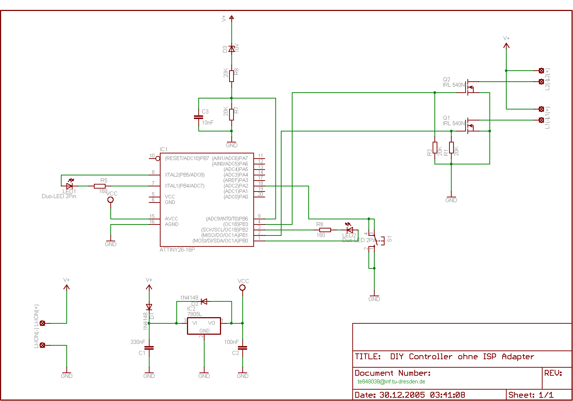The width and height of the screenshot is (573, 401).
Task: Select the Q2 IRL 540N MOSFET symbol
Action: (x=470, y=87)
